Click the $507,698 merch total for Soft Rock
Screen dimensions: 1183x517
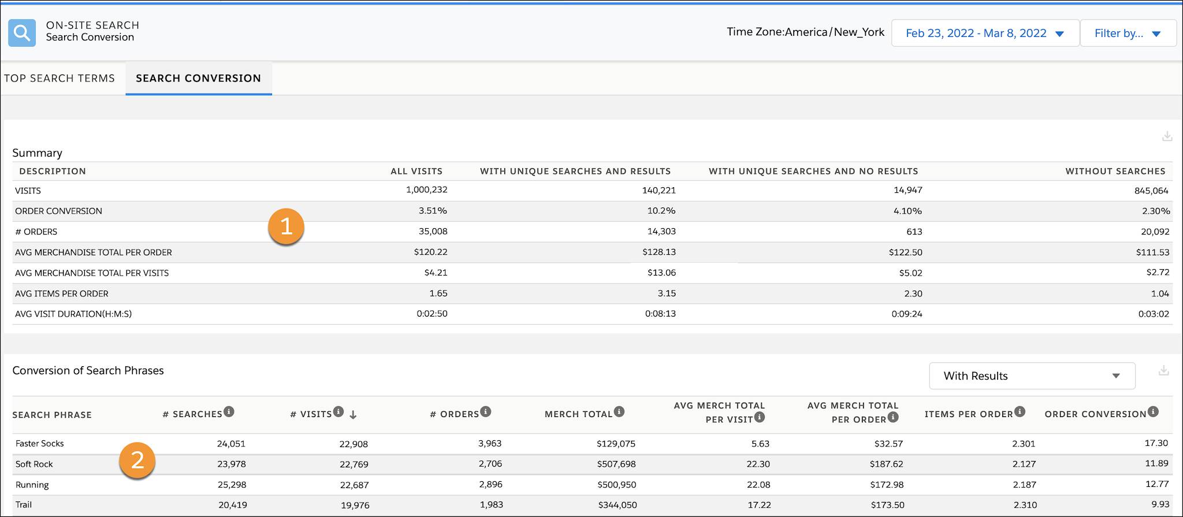pyautogui.click(x=617, y=464)
